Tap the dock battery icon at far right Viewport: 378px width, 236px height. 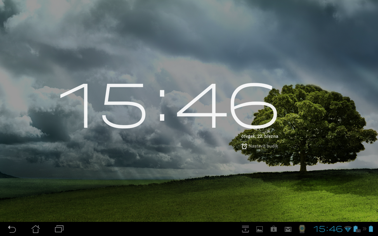click(371, 229)
